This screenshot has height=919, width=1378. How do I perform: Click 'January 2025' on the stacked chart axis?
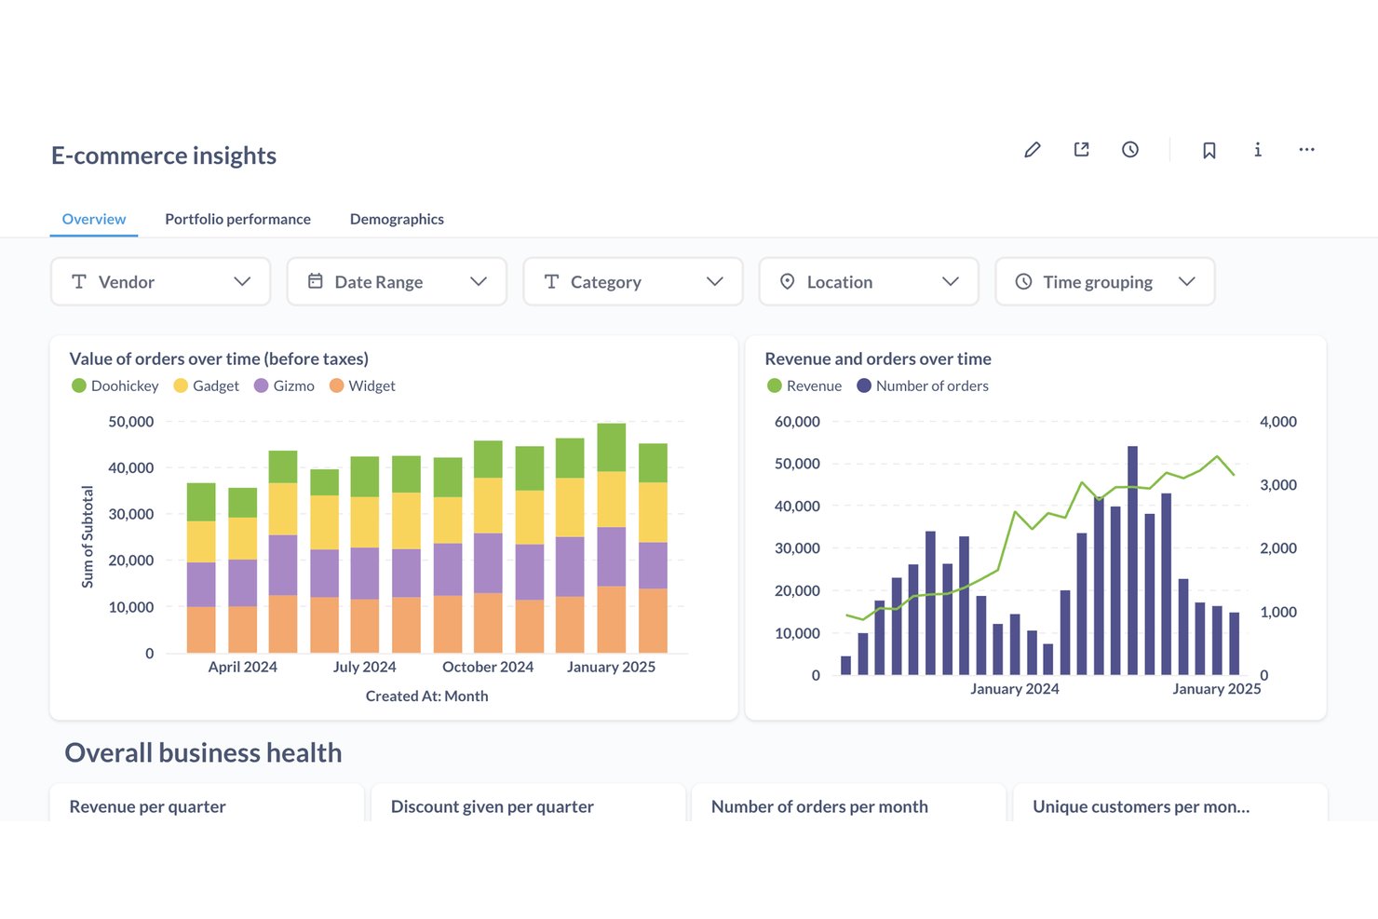pos(611,667)
